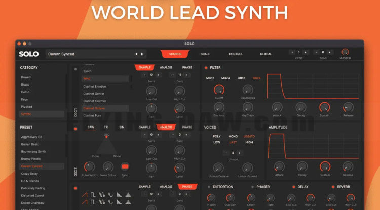Set OSC 2 to PHASE mode

[187, 127]
